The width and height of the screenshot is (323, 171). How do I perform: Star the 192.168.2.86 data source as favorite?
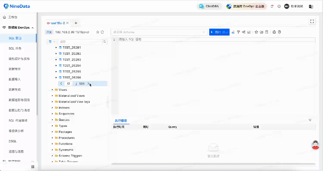[97, 32]
